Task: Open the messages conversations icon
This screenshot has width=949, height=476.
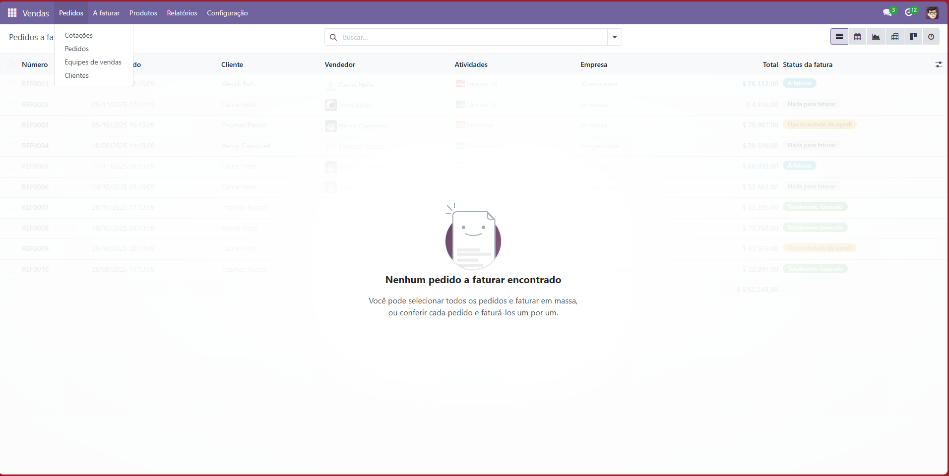Action: pos(887,13)
